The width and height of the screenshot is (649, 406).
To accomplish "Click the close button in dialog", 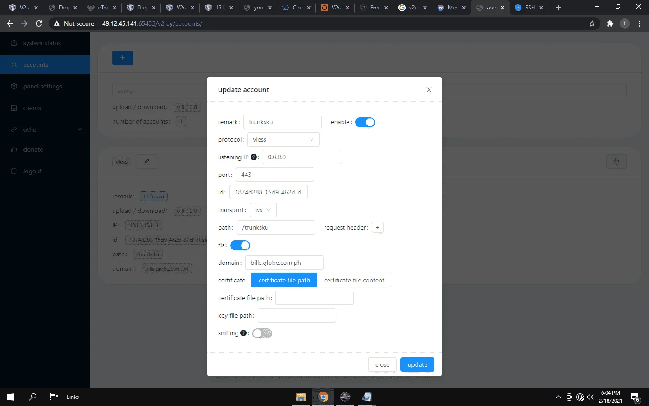I will click(382, 364).
